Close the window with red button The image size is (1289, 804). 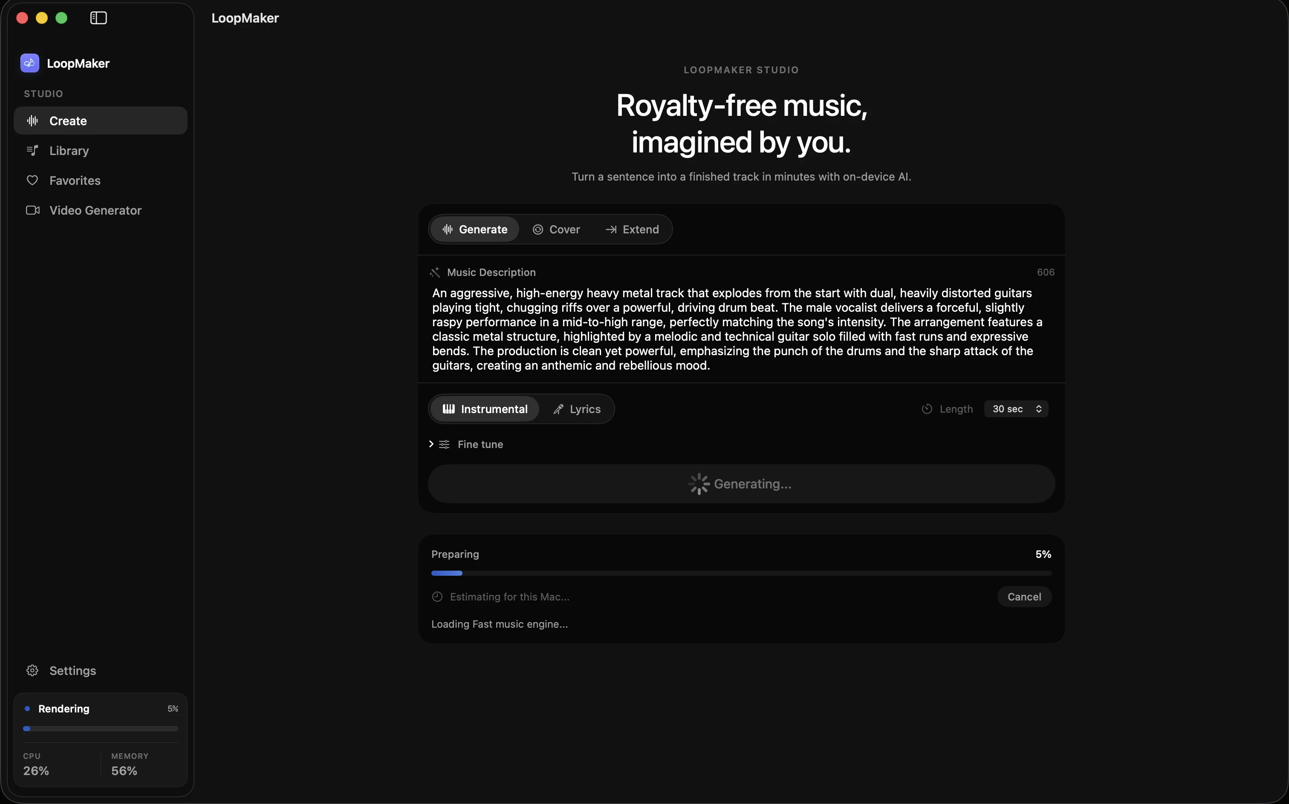[x=22, y=18]
